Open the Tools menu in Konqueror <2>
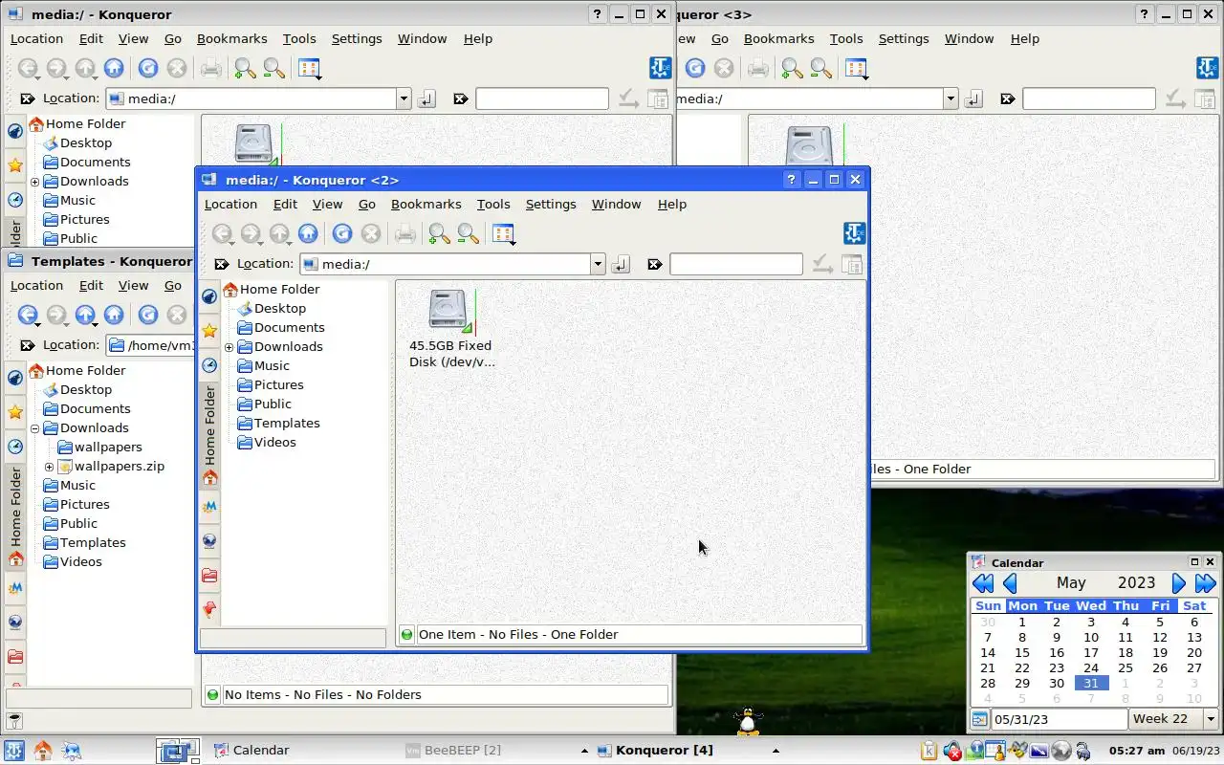 pyautogui.click(x=493, y=204)
